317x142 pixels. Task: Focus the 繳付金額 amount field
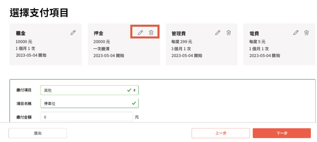coord(87,117)
